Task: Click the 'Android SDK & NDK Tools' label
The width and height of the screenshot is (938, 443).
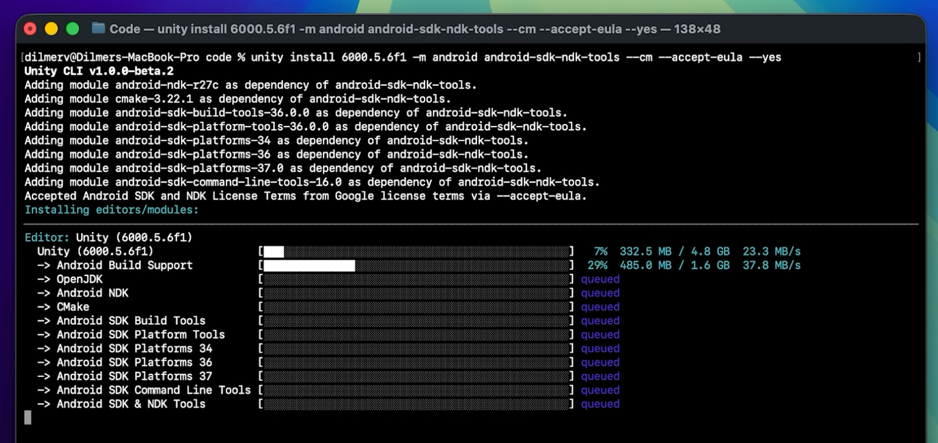Action: point(131,404)
